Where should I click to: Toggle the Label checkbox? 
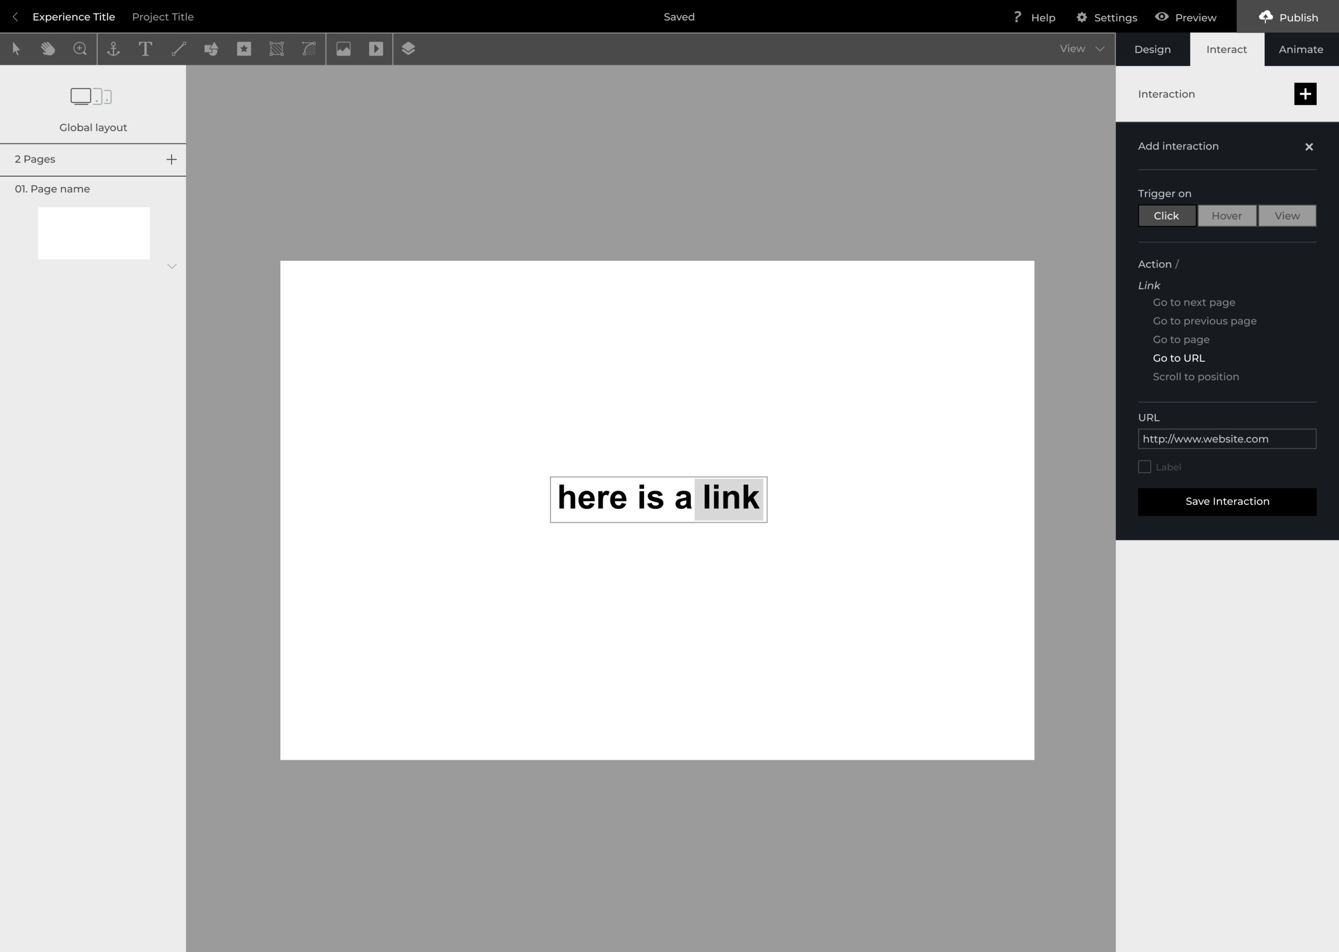1144,467
